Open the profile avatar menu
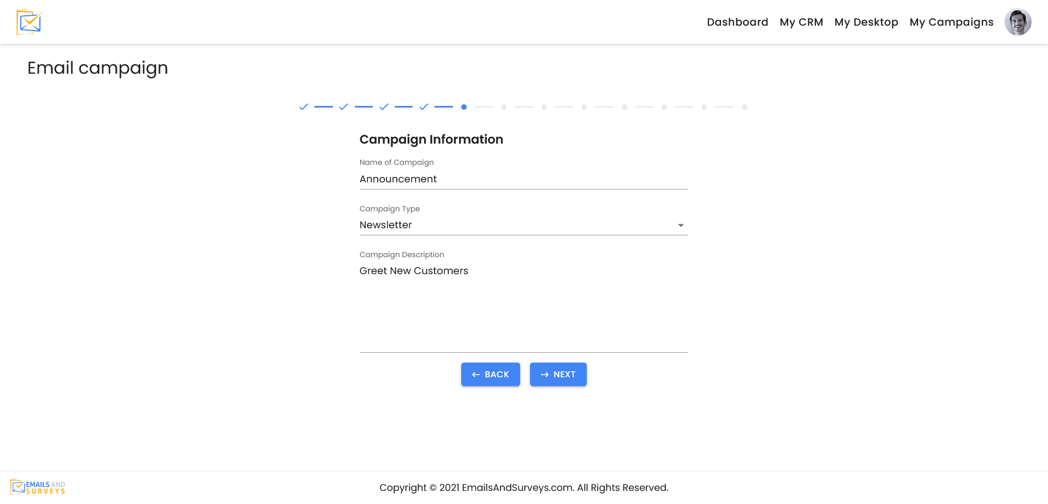The width and height of the screenshot is (1048, 504). click(1018, 22)
